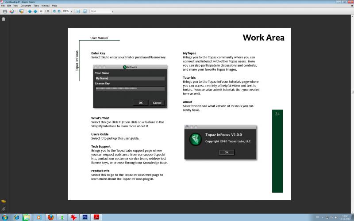The height and width of the screenshot is (221, 354).
Task: Open the Document menu
Action: click(x=26, y=6)
